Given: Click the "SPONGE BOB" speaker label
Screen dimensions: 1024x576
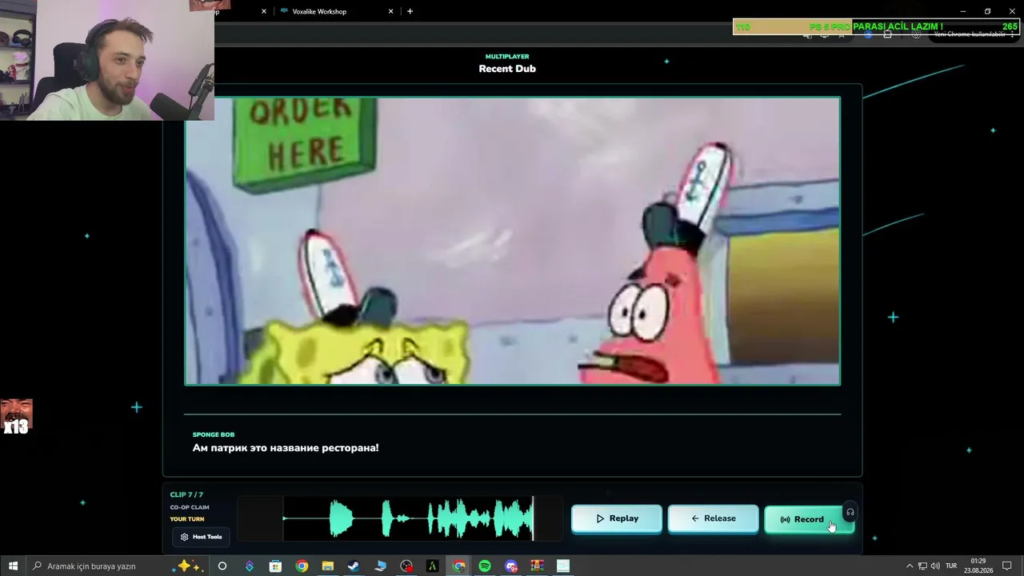Looking at the screenshot, I should tap(213, 434).
